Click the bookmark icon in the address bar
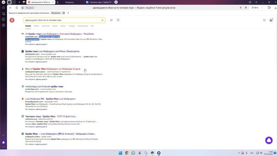The width and height of the screenshot is (277, 156). [x=246, y=8]
